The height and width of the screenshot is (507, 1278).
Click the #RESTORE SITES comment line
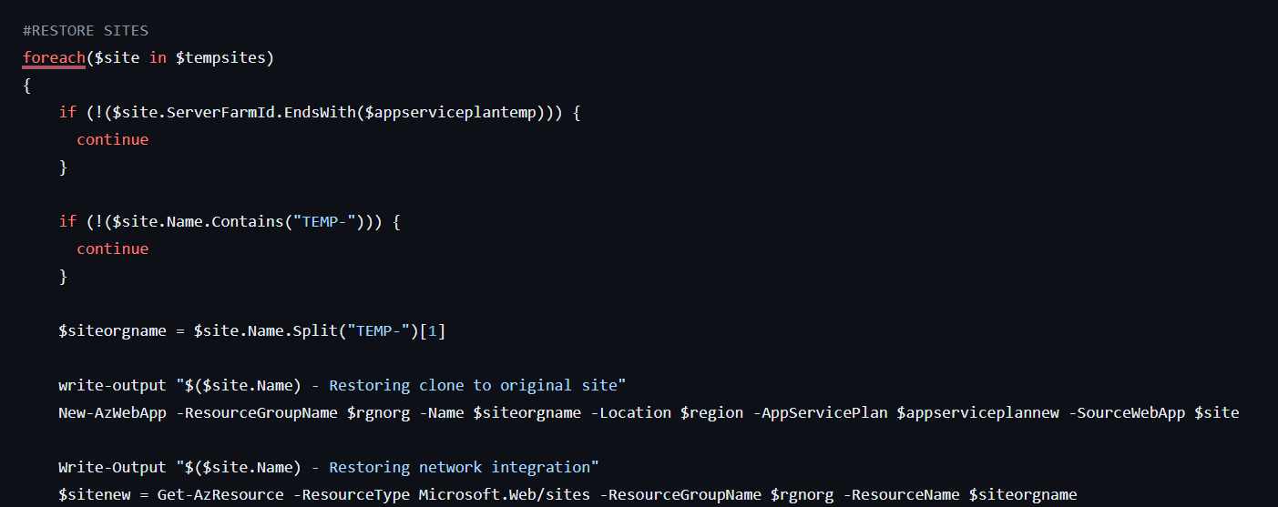tap(85, 30)
